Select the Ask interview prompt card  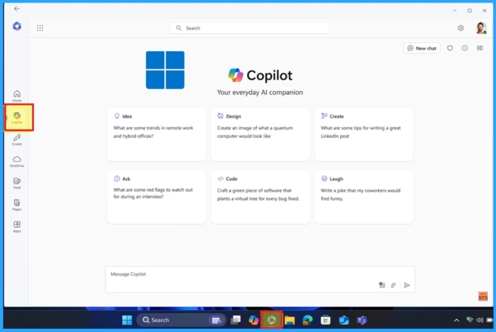coord(156,196)
